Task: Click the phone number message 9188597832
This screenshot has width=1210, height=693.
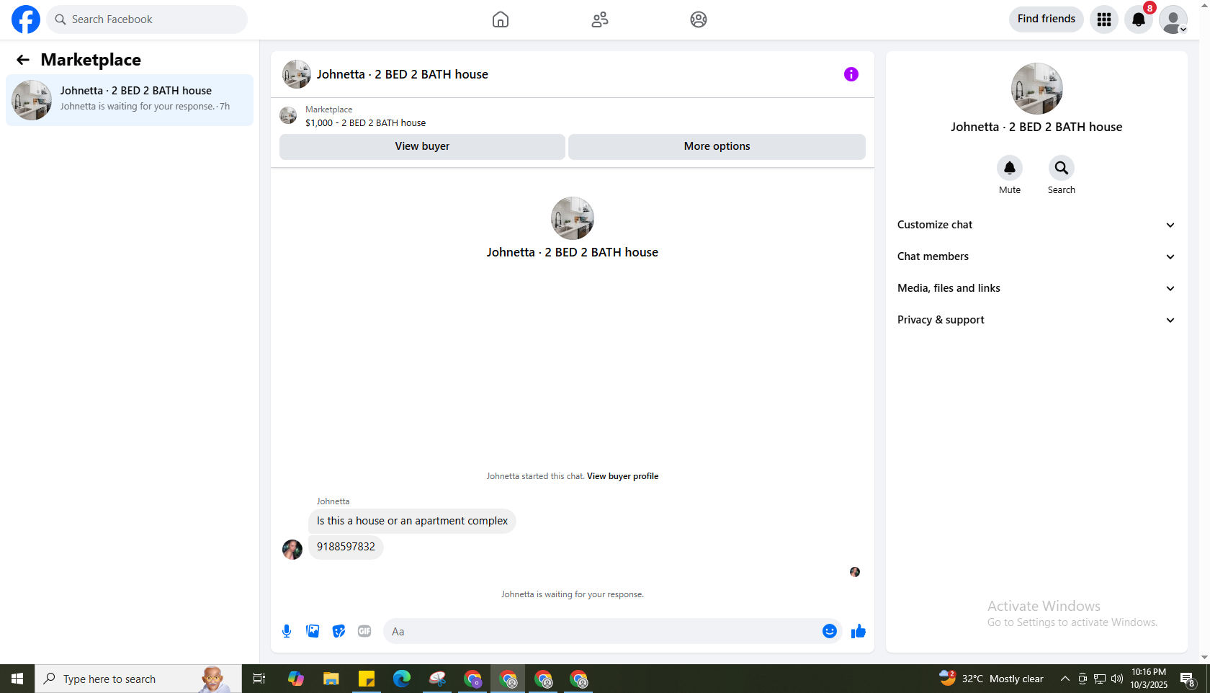Action: click(346, 547)
